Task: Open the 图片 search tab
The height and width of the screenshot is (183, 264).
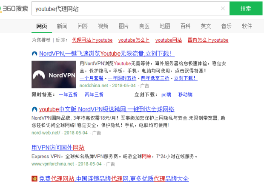Action: point(123,26)
